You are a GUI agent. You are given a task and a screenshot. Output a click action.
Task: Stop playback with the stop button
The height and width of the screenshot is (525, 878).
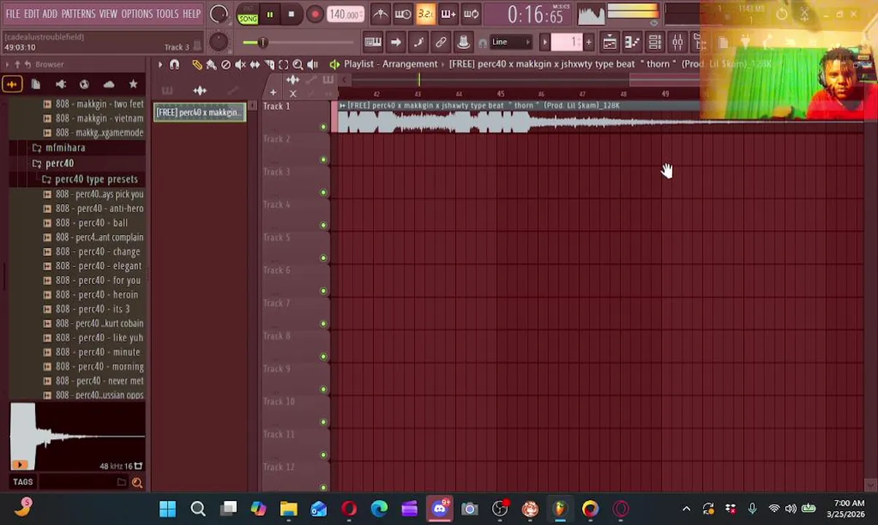point(291,15)
